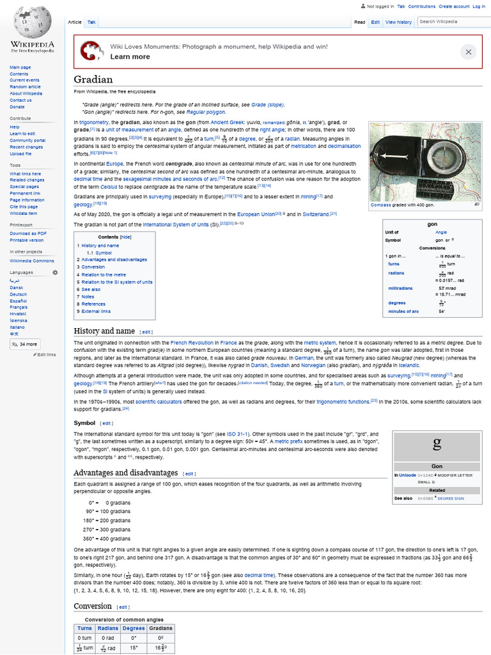Image resolution: width=491 pixels, height=655 pixels.
Task: Jump to Conversion section in contents
Action: click(93, 267)
